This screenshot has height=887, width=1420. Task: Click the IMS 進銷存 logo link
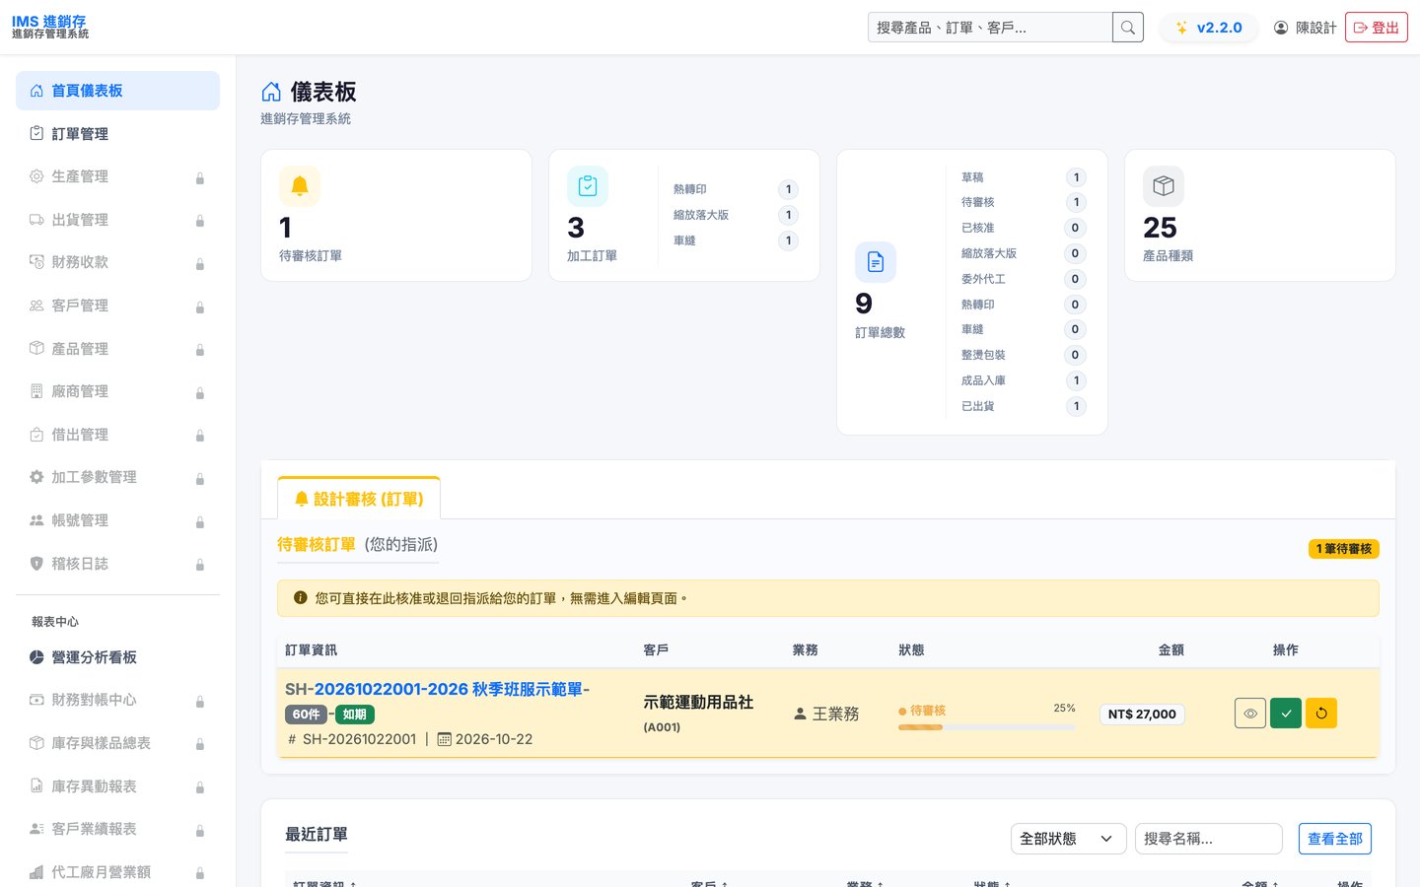[x=50, y=27]
